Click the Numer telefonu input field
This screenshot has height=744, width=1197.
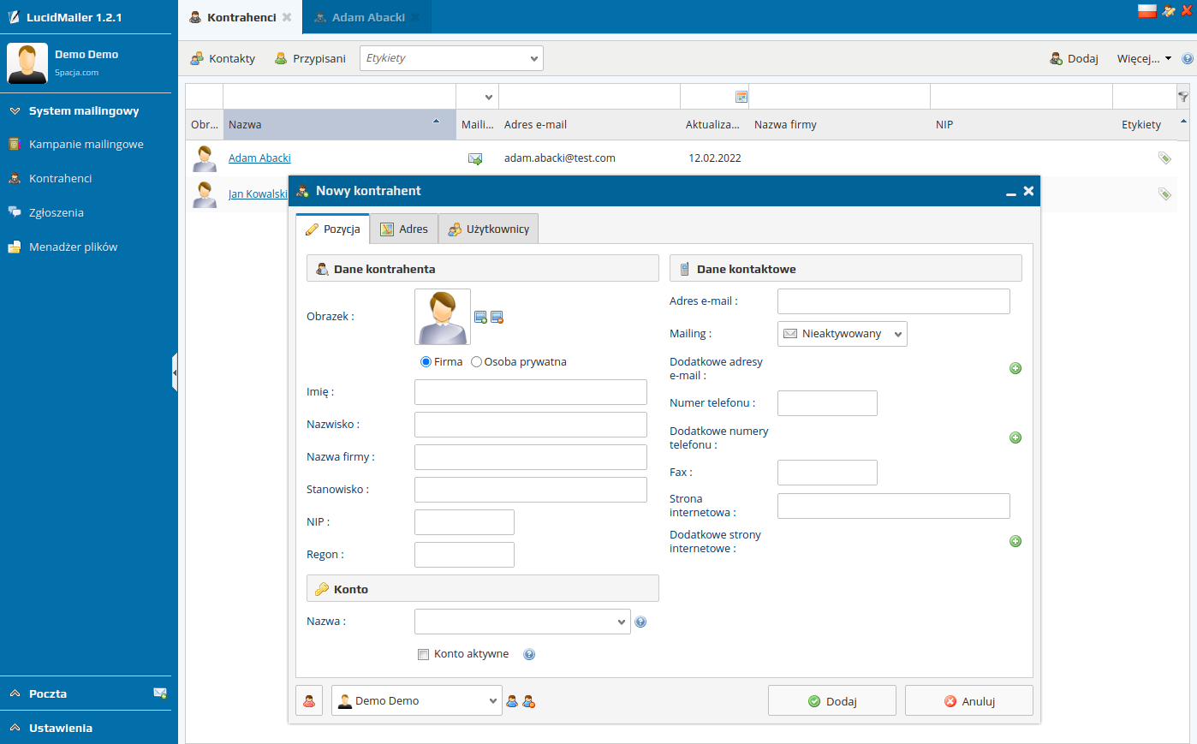tap(827, 403)
